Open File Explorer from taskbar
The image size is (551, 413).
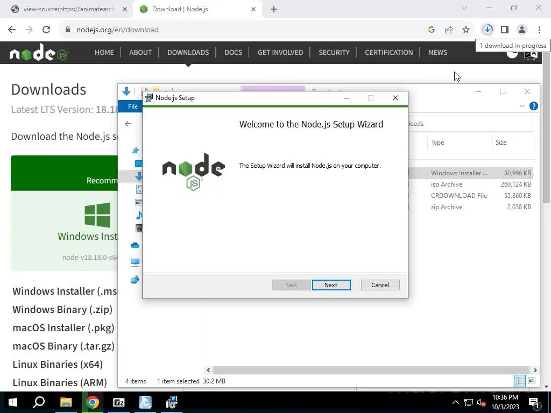66,402
